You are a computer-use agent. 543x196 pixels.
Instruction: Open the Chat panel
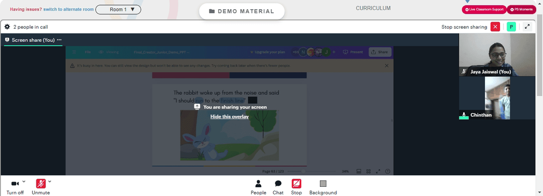tap(278, 187)
